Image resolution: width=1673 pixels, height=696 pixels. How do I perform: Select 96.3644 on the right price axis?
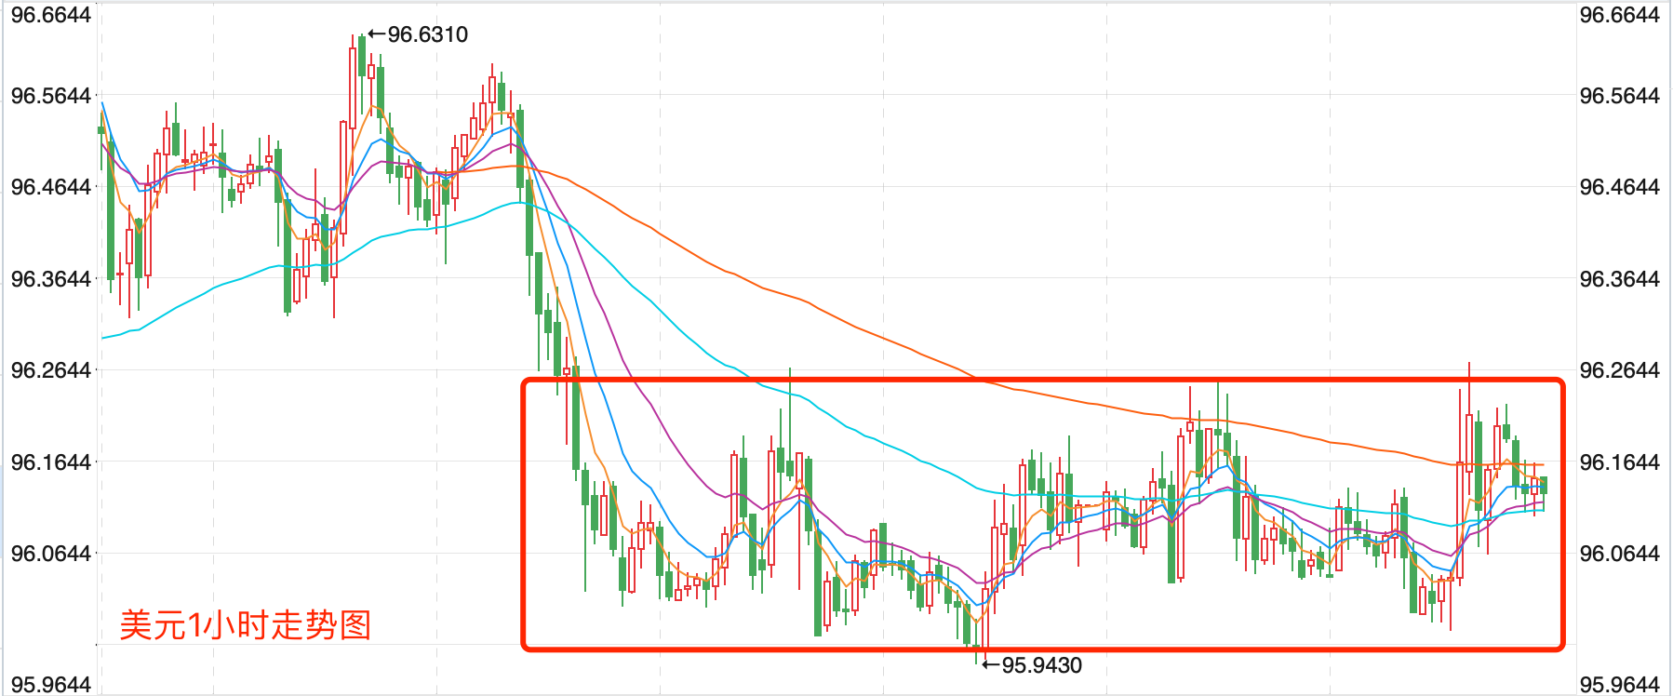[x=1620, y=279]
